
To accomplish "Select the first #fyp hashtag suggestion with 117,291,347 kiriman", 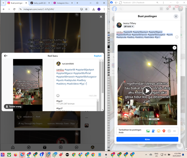I will point(76,102).
